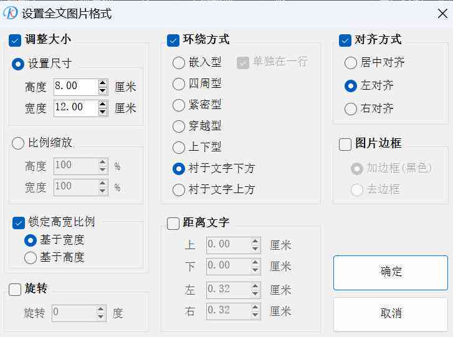The height and width of the screenshot is (337, 453).
Task: Select the 衬于文字下方 wrap option
Action: point(179,169)
